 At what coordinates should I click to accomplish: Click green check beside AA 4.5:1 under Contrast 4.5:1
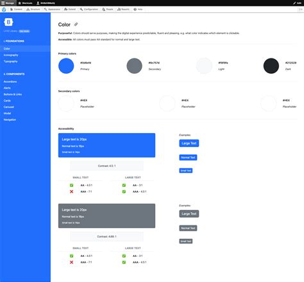[71, 185]
